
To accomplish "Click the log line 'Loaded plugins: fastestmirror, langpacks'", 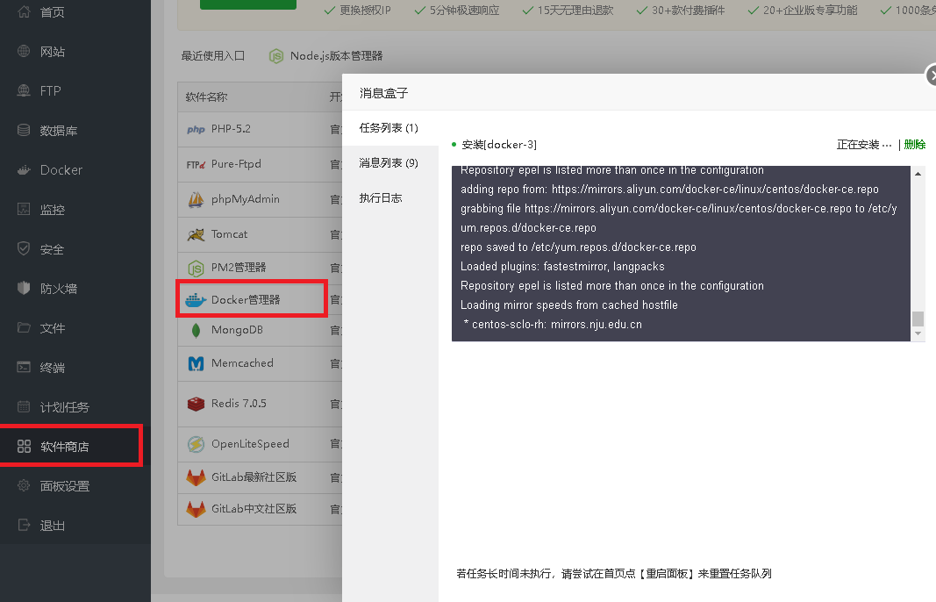I will coord(562,267).
